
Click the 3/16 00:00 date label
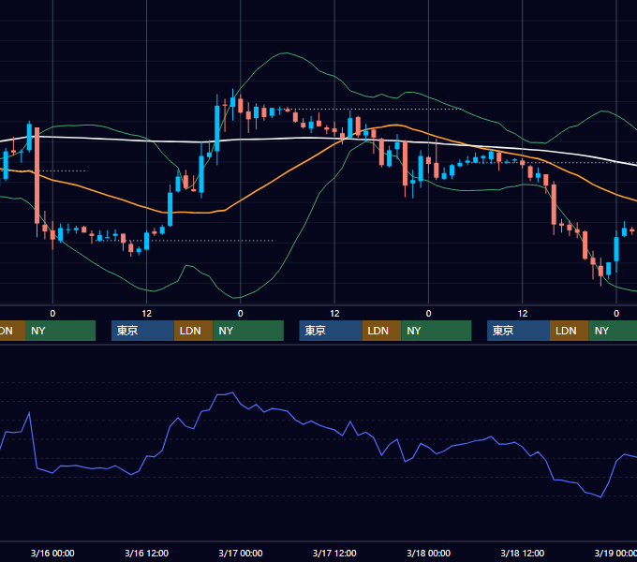click(x=52, y=553)
